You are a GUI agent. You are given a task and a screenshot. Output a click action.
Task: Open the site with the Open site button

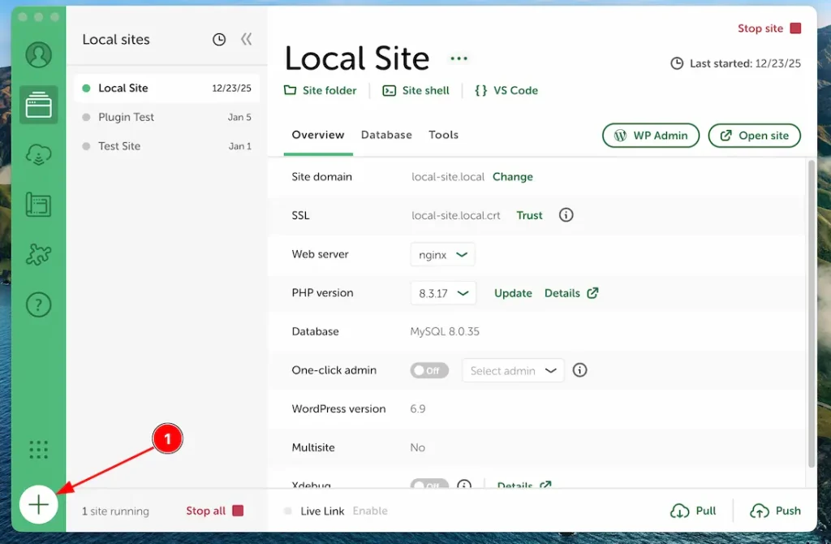tap(754, 136)
